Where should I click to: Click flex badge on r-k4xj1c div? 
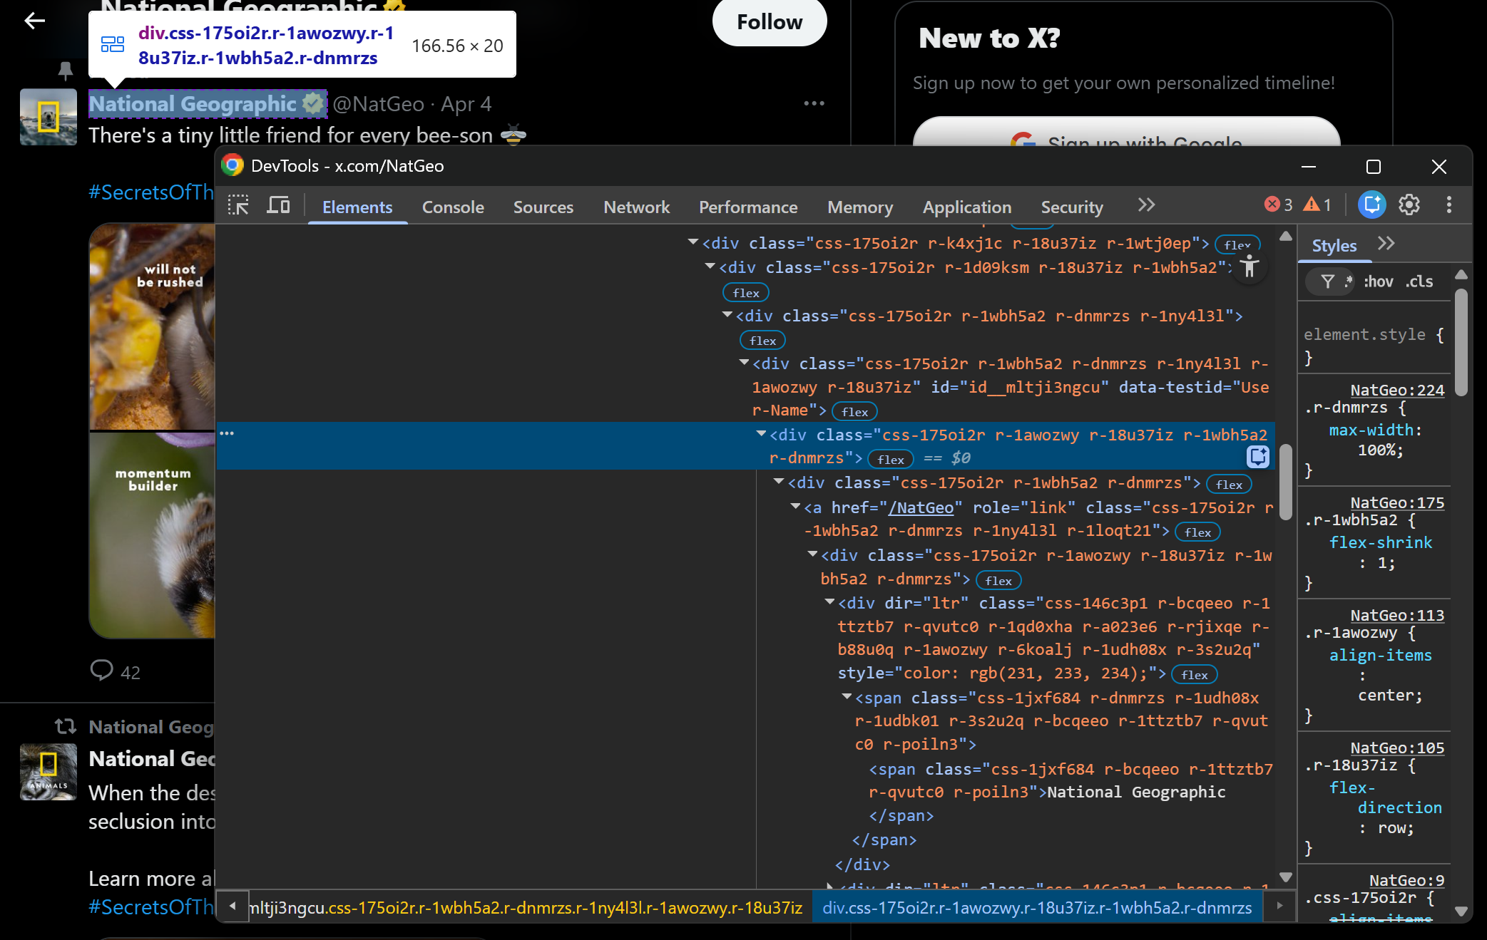[1237, 244]
